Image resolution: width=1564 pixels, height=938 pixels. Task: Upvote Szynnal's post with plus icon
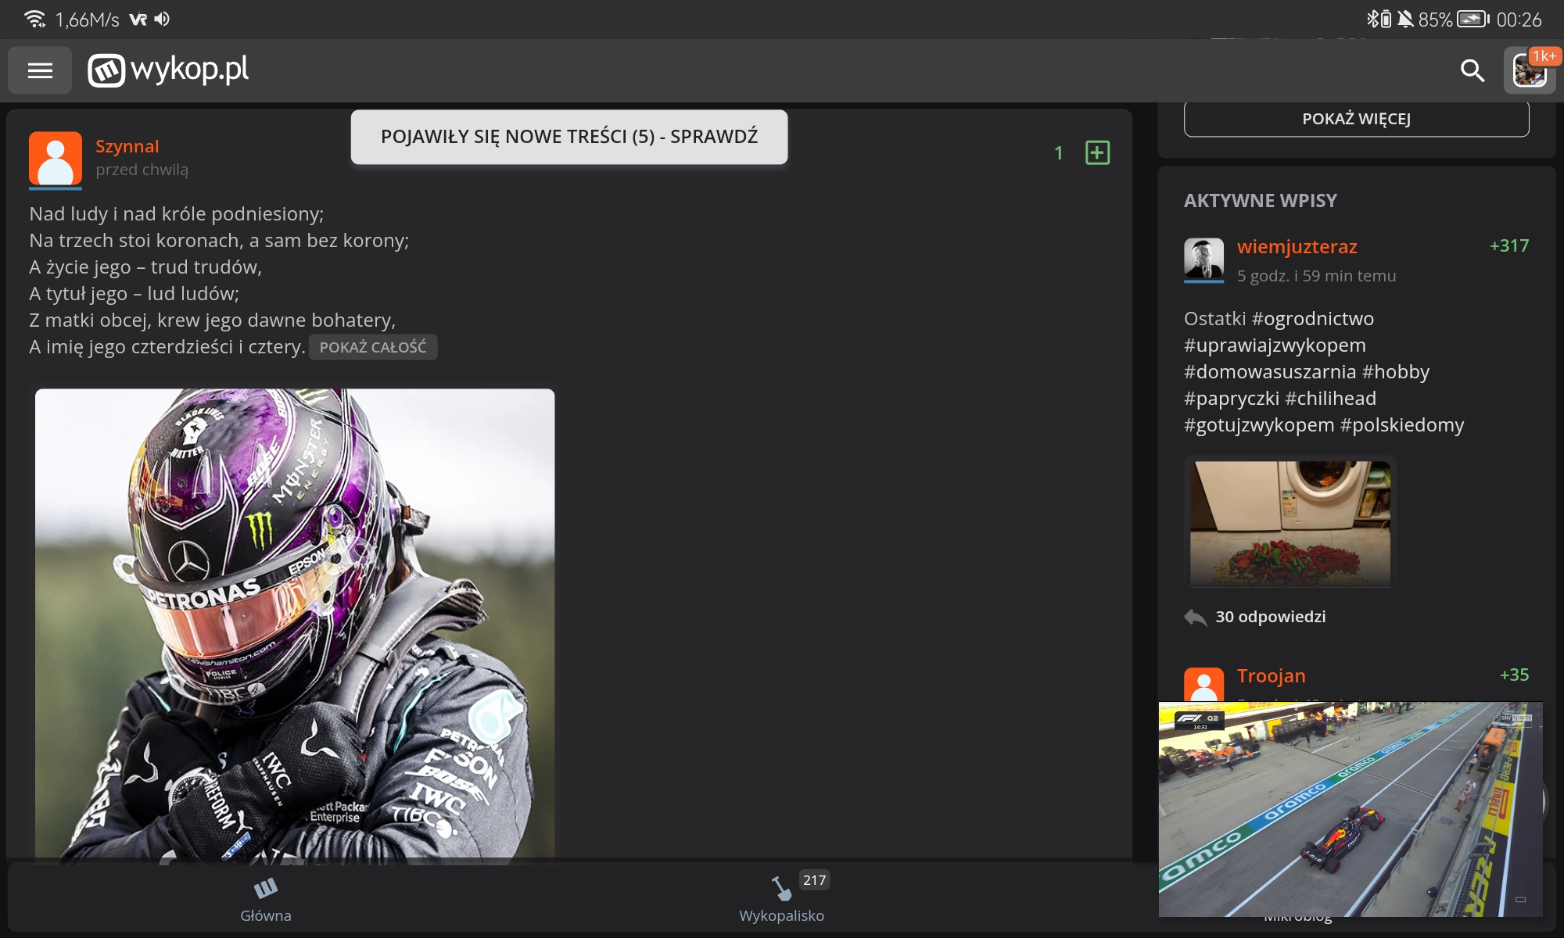pos(1097,152)
